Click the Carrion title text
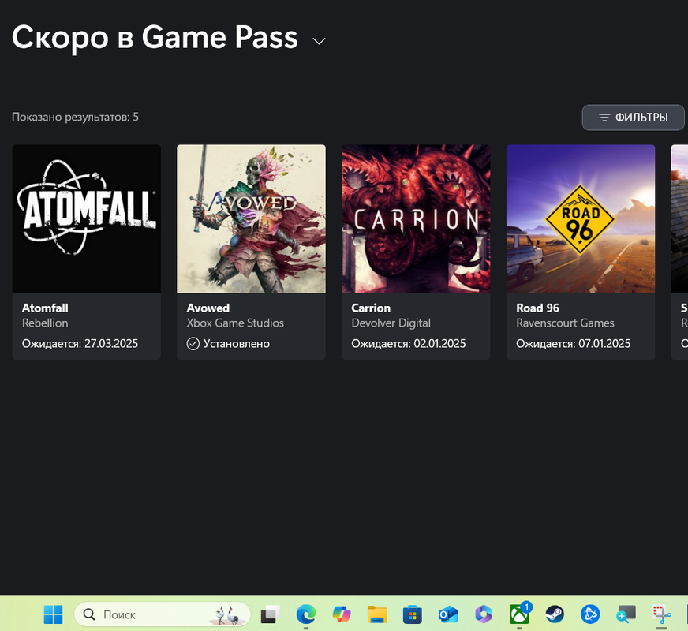Image resolution: width=688 pixels, height=631 pixels. pyautogui.click(x=371, y=308)
